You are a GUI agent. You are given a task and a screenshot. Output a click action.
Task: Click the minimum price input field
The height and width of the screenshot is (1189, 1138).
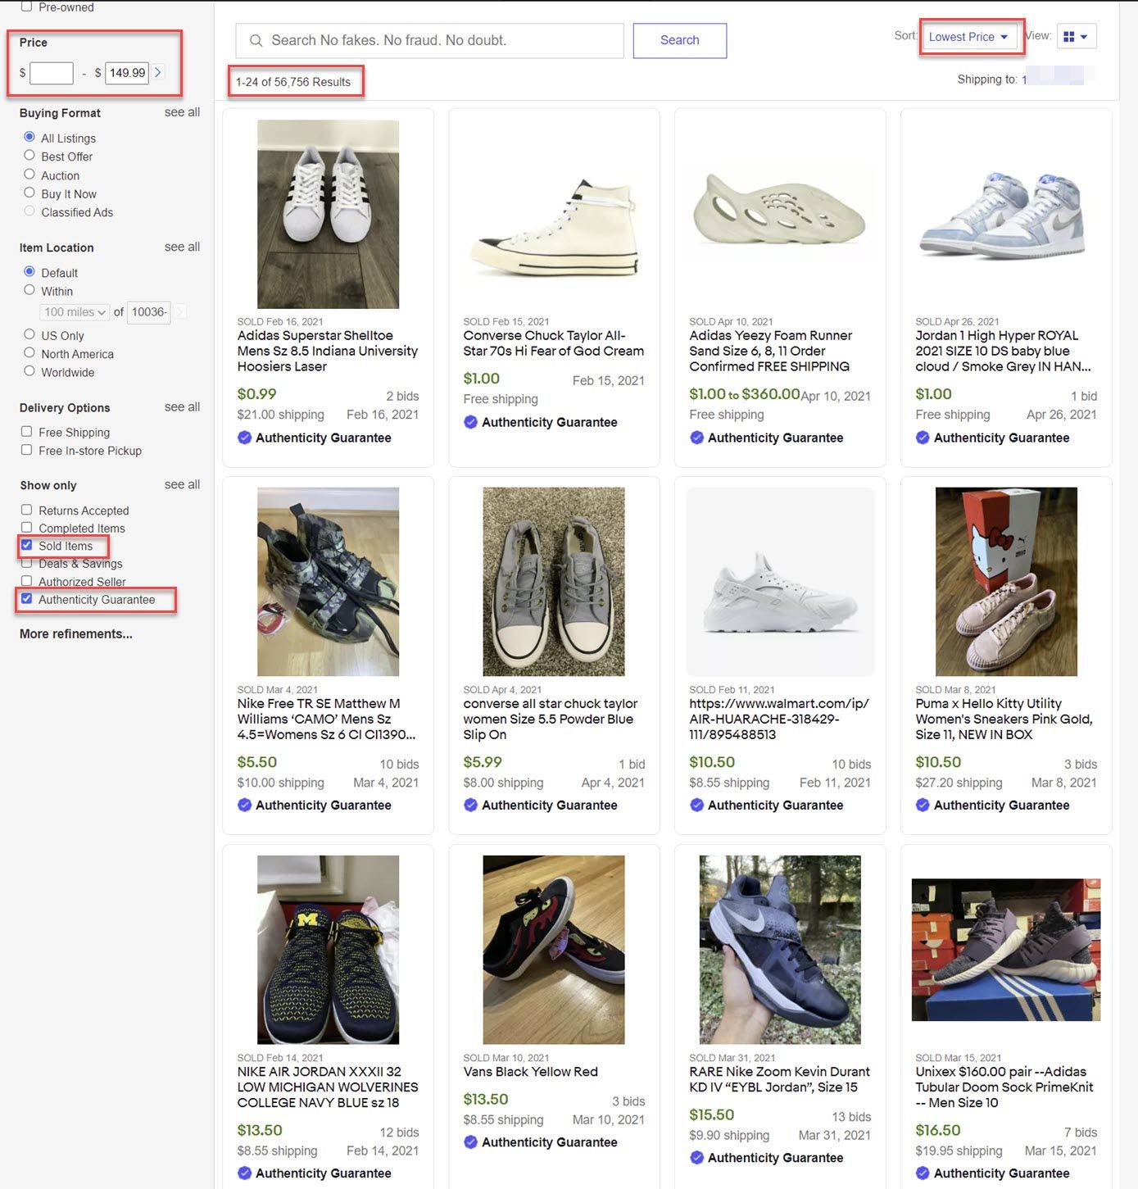point(52,73)
